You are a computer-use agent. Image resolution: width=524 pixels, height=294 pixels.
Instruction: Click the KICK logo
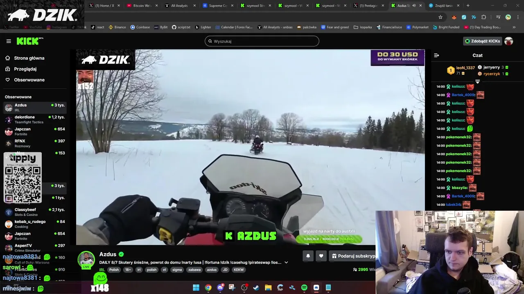coord(29,41)
